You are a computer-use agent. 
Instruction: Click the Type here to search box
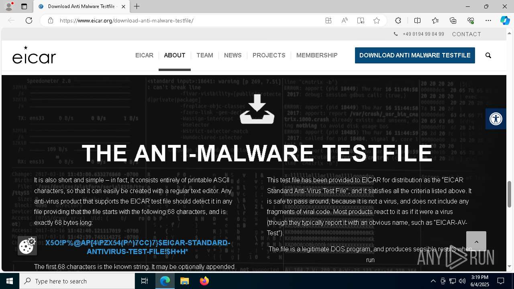coord(77,281)
